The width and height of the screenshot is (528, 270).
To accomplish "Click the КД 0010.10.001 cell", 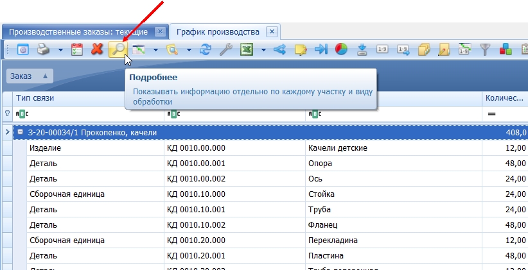I will (x=234, y=210).
